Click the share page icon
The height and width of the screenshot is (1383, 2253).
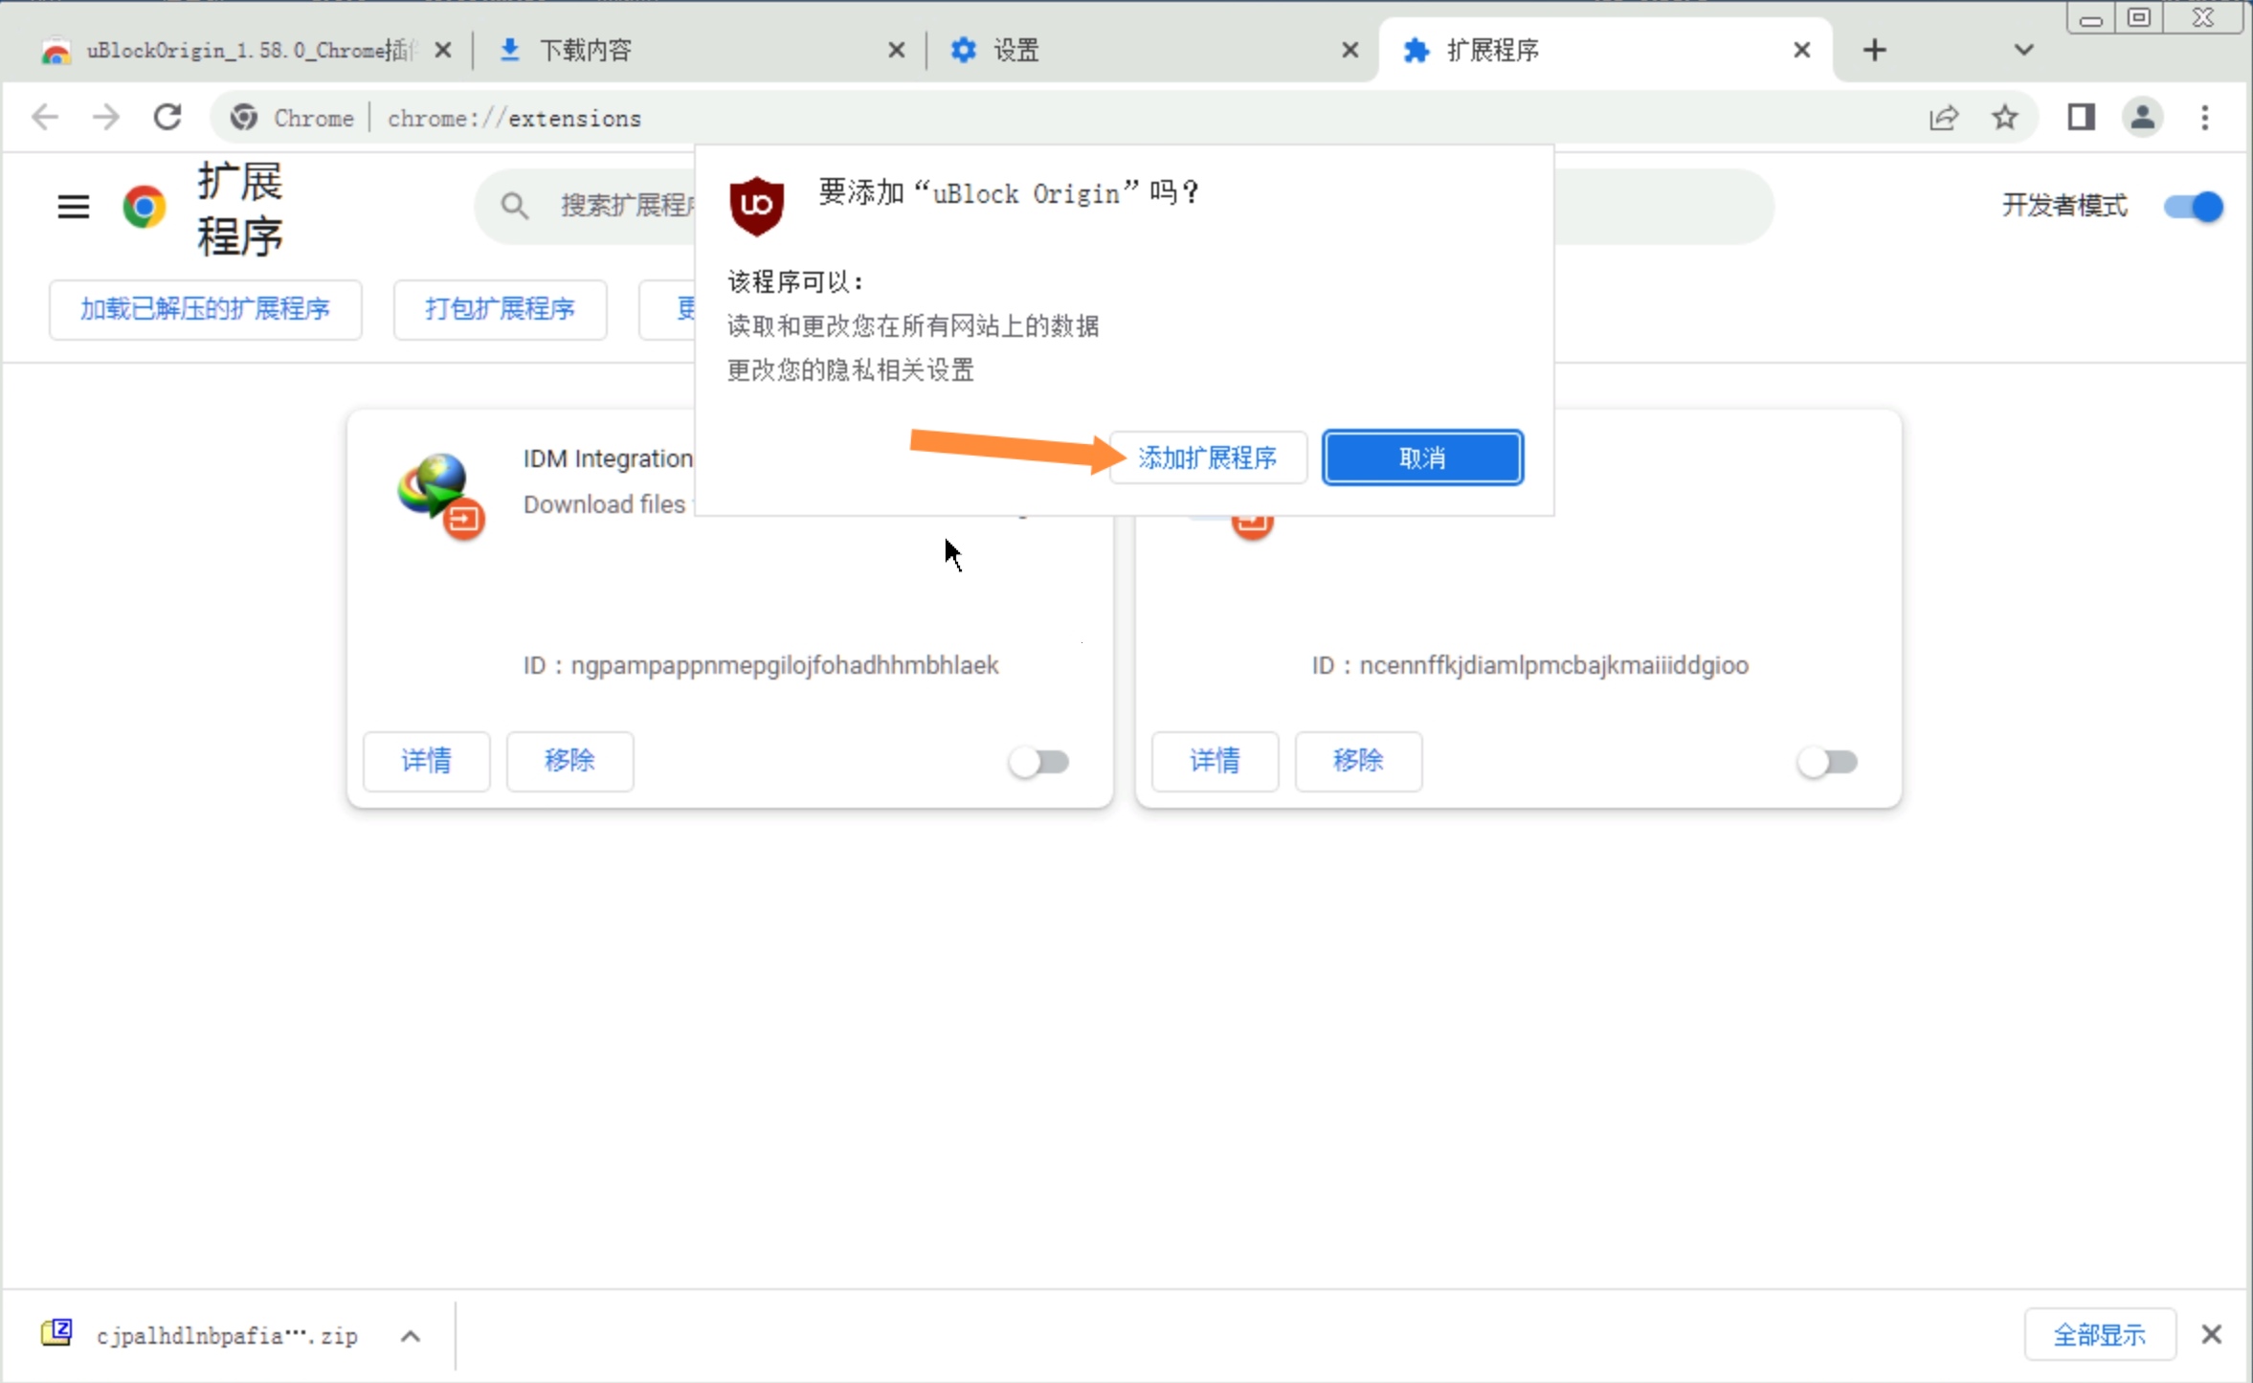(x=1943, y=118)
